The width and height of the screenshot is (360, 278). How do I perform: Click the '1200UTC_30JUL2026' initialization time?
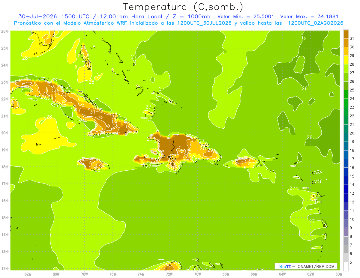coord(204,23)
